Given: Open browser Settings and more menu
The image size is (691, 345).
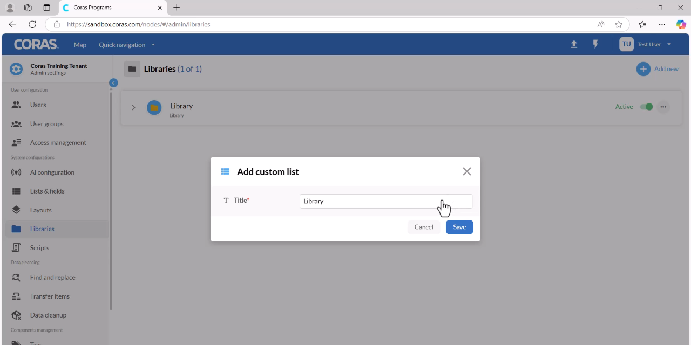Looking at the screenshot, I should coord(662,24).
